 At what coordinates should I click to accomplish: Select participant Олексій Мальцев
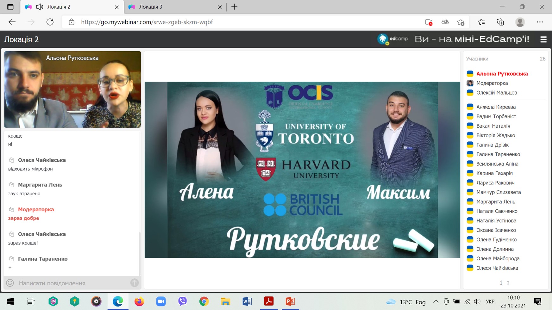[x=497, y=93]
